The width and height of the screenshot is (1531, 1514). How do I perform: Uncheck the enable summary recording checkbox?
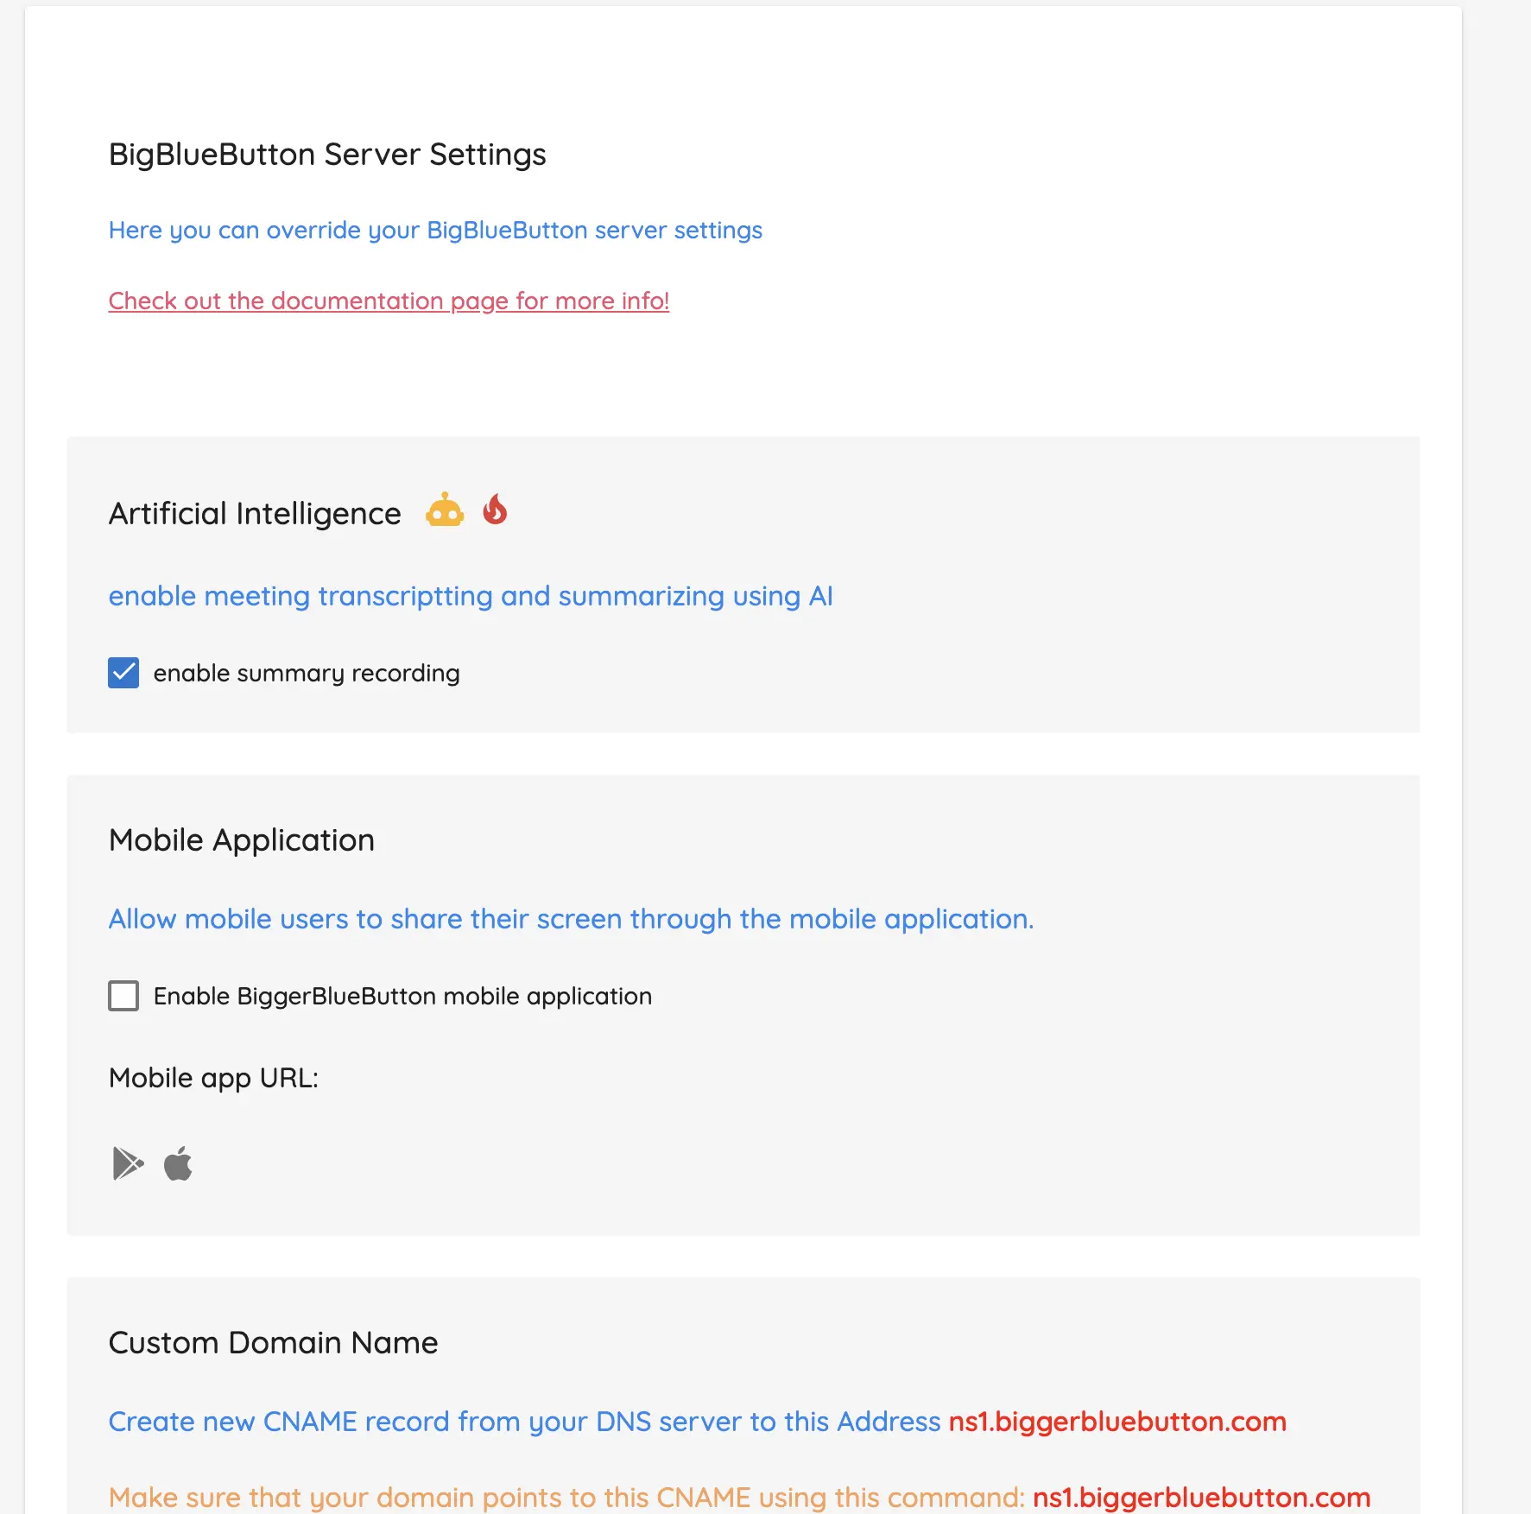click(123, 673)
